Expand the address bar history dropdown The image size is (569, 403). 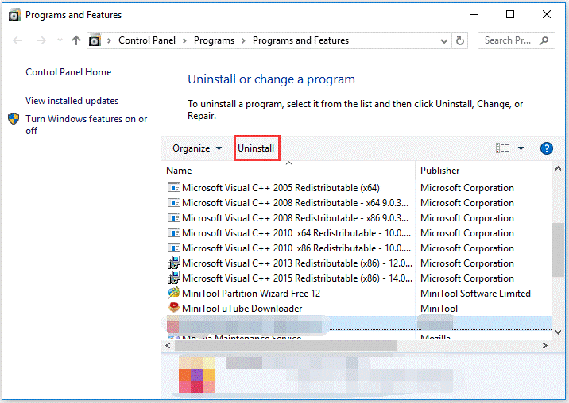pyautogui.click(x=443, y=41)
